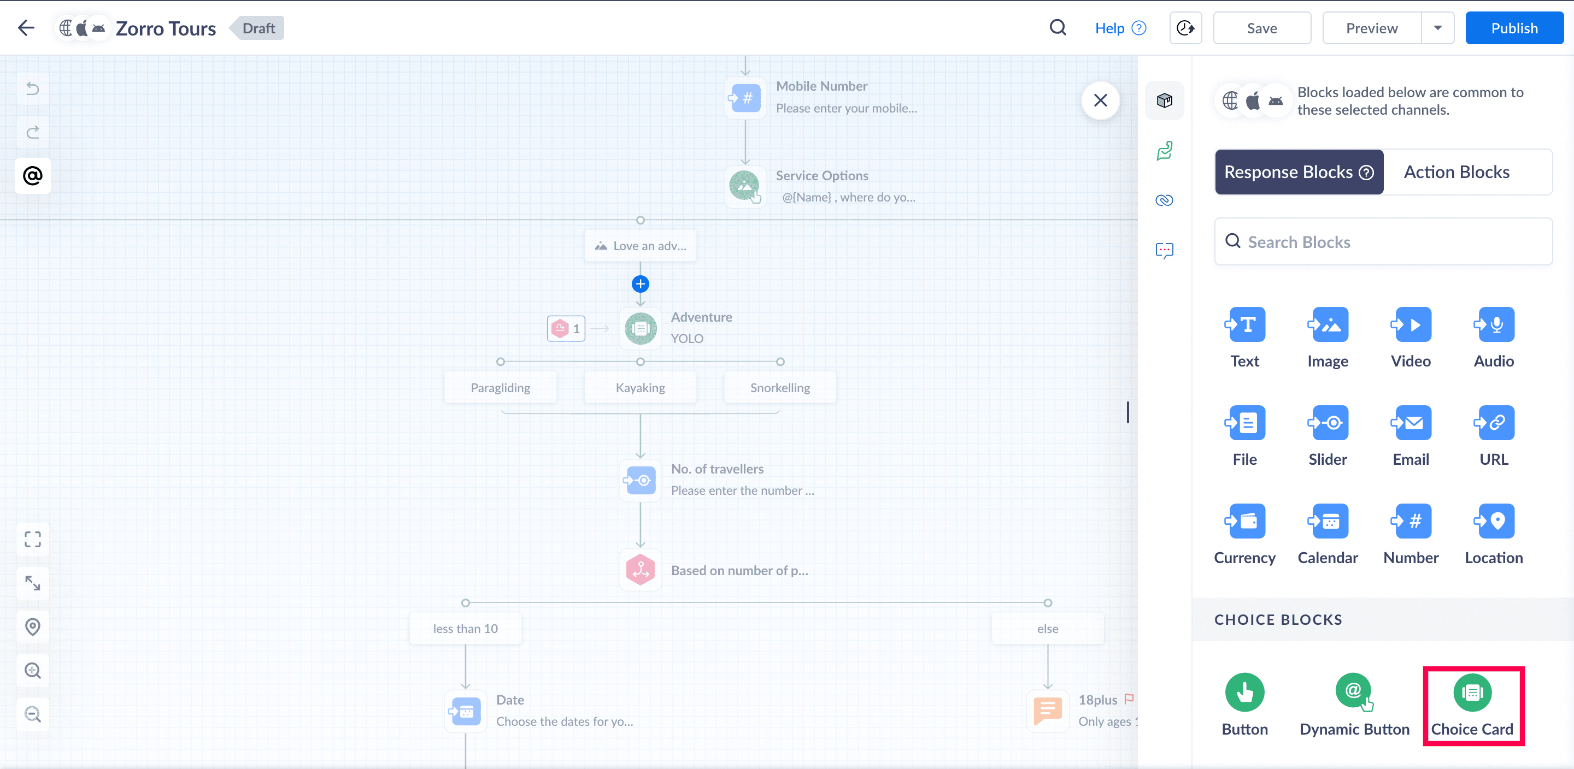The width and height of the screenshot is (1574, 769).
Task: Switch to the Action Blocks tab
Action: tap(1456, 172)
